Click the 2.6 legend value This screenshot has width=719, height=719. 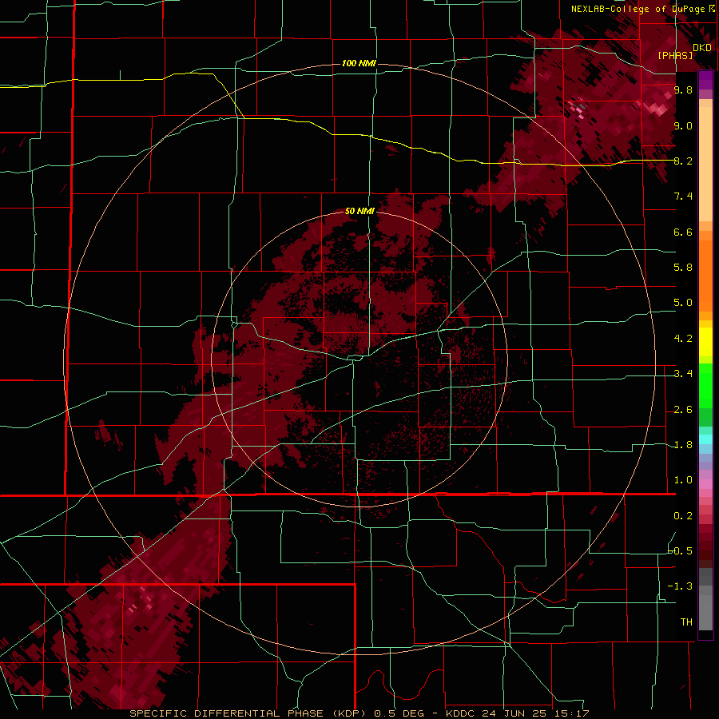(x=683, y=410)
